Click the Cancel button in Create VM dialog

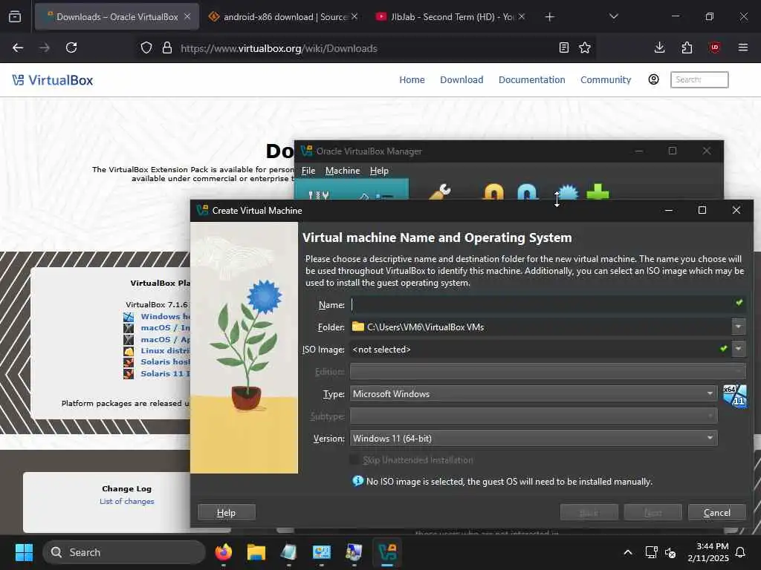[x=717, y=512]
